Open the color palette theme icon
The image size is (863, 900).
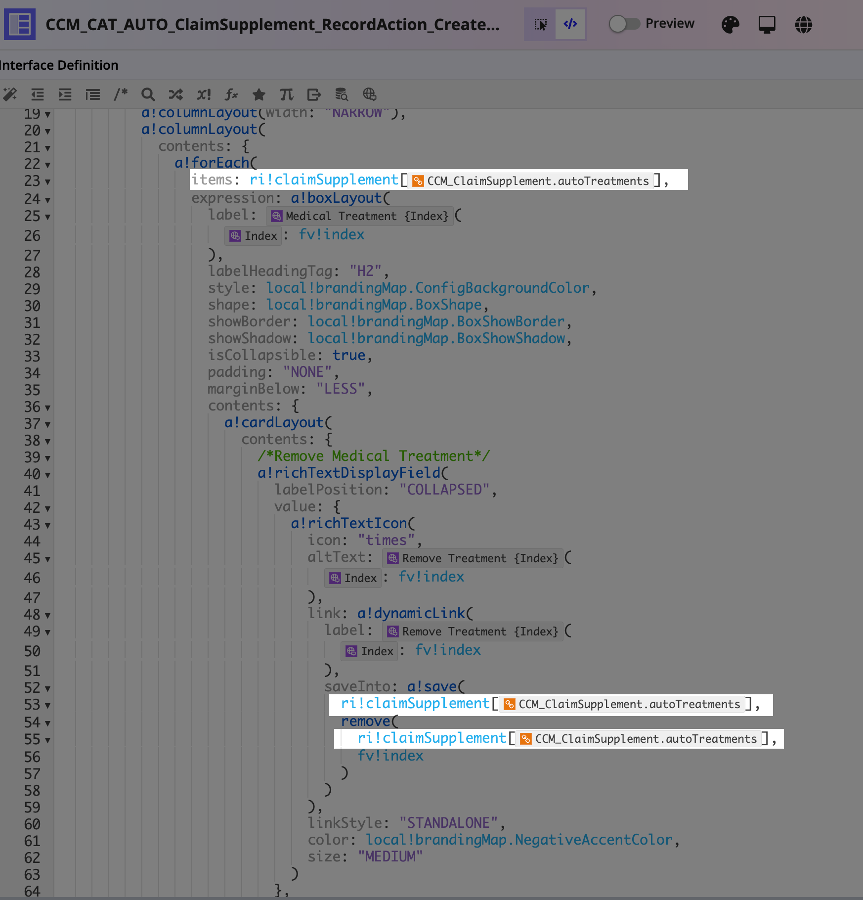pyautogui.click(x=730, y=24)
